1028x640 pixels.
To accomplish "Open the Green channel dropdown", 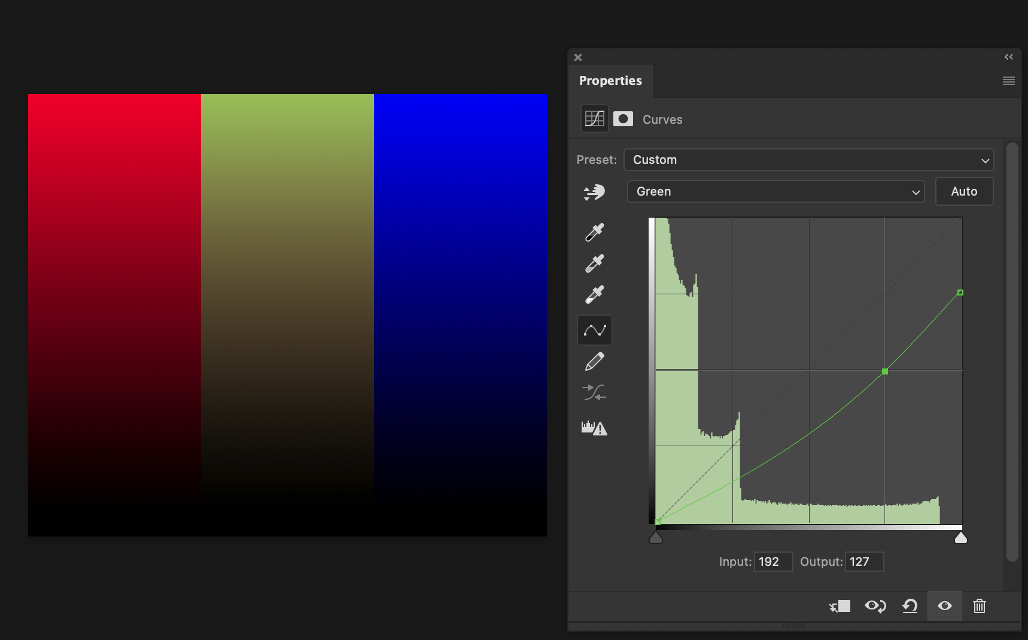I will pos(775,191).
